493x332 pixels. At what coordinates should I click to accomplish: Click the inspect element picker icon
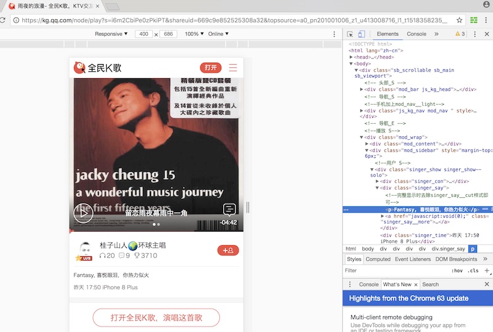350,34
